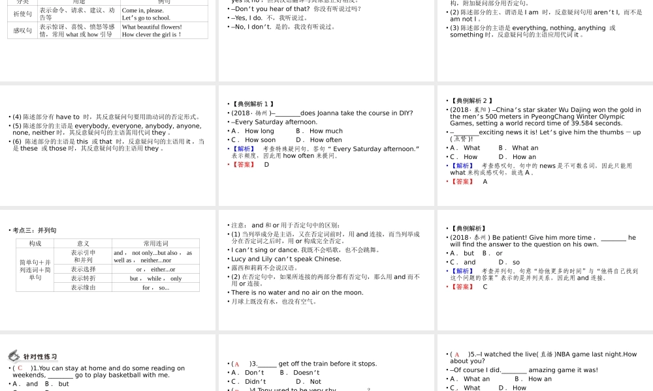Choose option 'A. Don't' in exercise 3
Screen dimensions: 653x391
(247, 373)
